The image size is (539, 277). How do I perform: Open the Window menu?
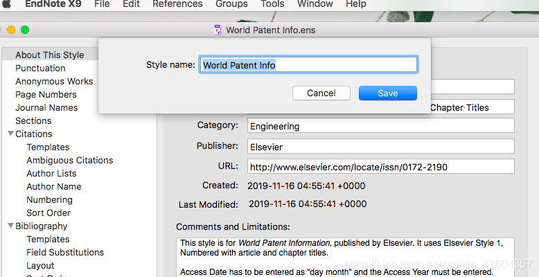tap(315, 3)
